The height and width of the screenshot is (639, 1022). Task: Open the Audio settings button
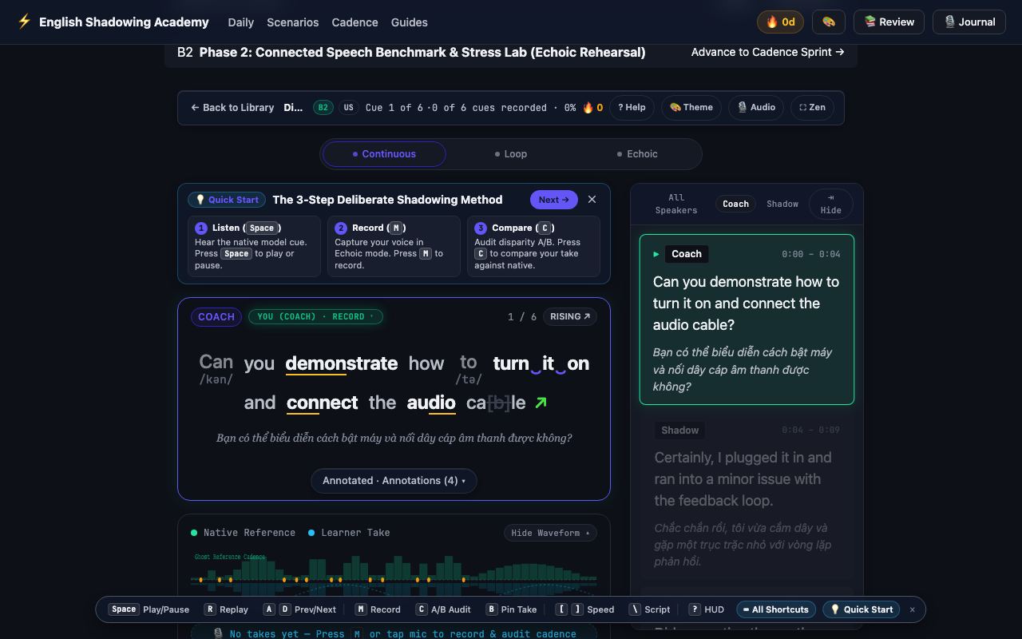coord(756,108)
